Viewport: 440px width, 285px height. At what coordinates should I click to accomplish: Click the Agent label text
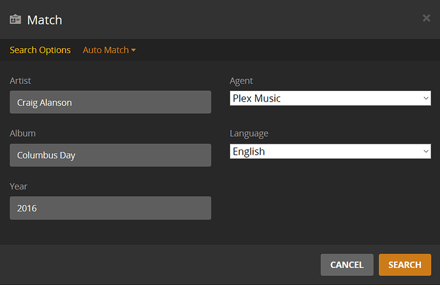(x=241, y=81)
